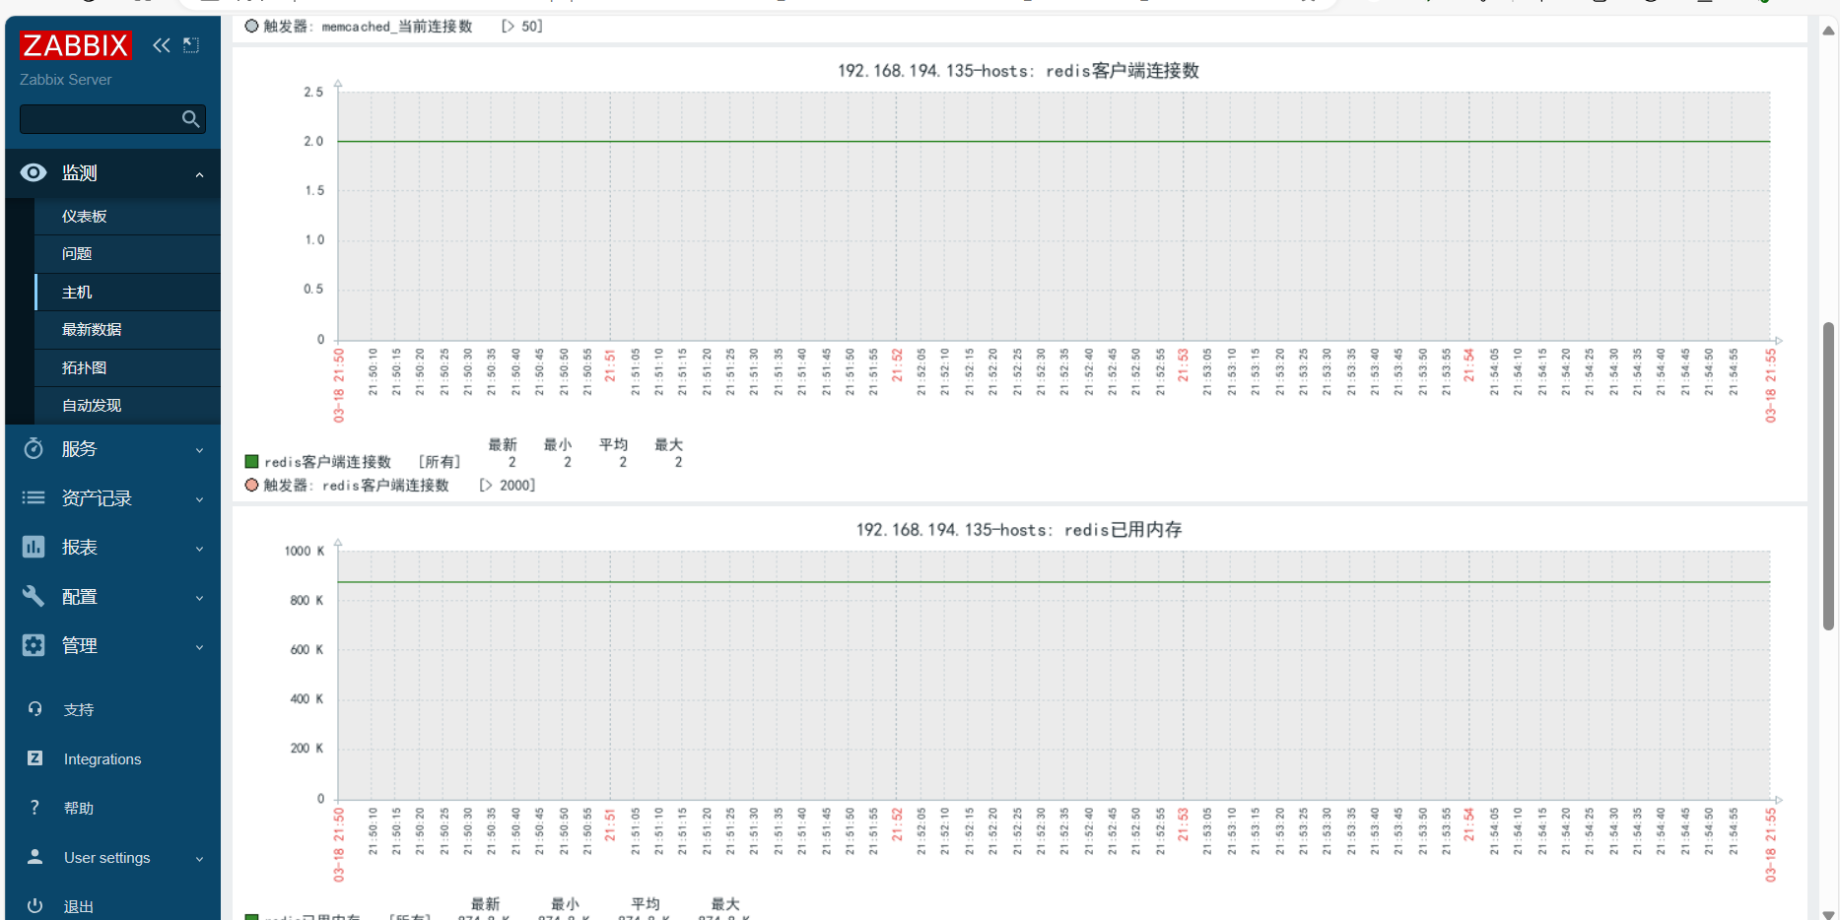Click green swatch for redis客户端连接数 legend
The image size is (1840, 920).
pyautogui.click(x=251, y=461)
